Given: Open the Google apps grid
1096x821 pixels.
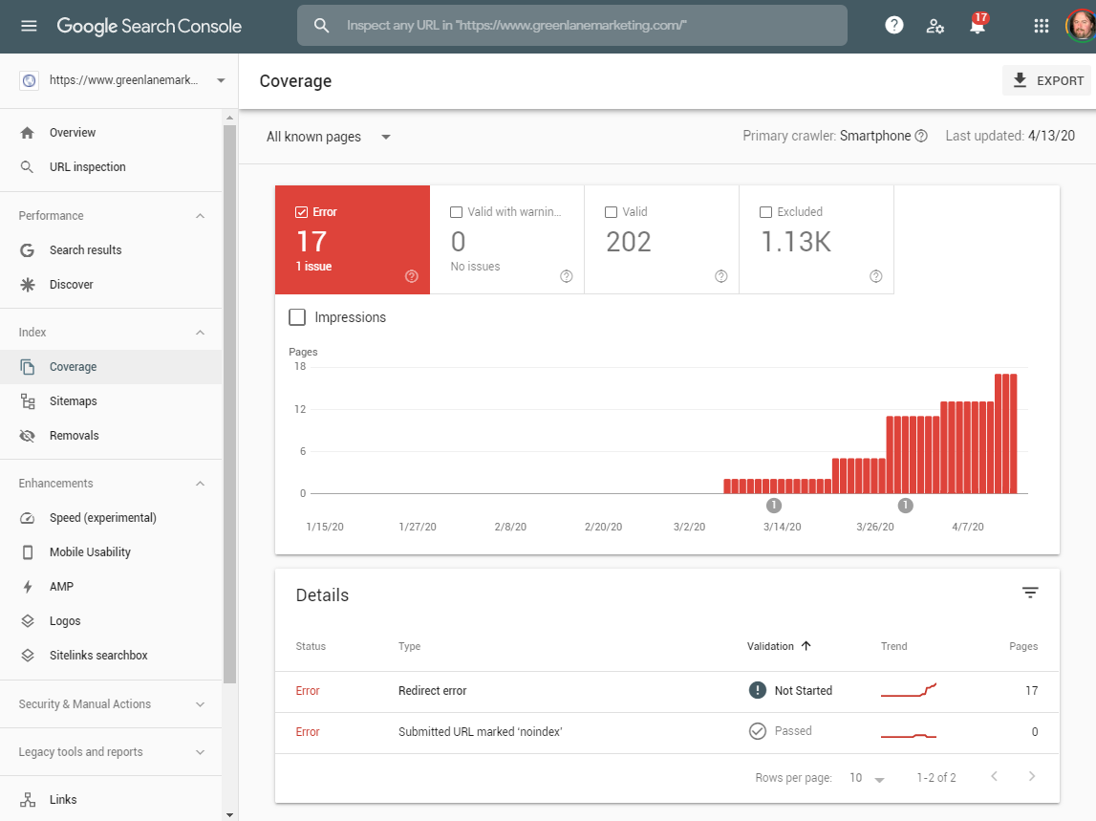Looking at the screenshot, I should point(1041,25).
